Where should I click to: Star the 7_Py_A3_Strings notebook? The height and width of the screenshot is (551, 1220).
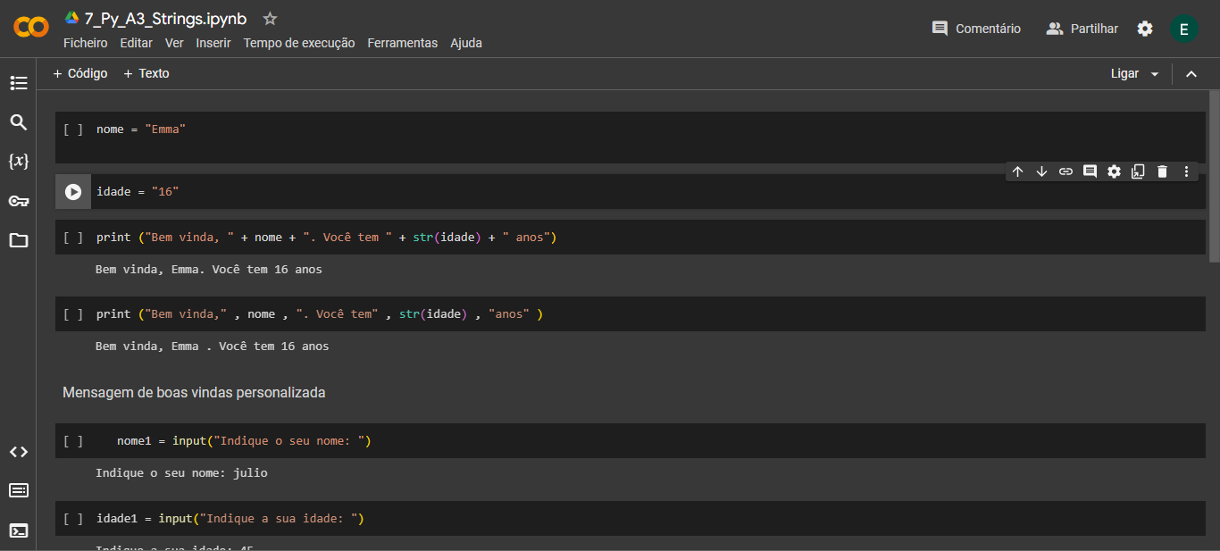tap(269, 17)
